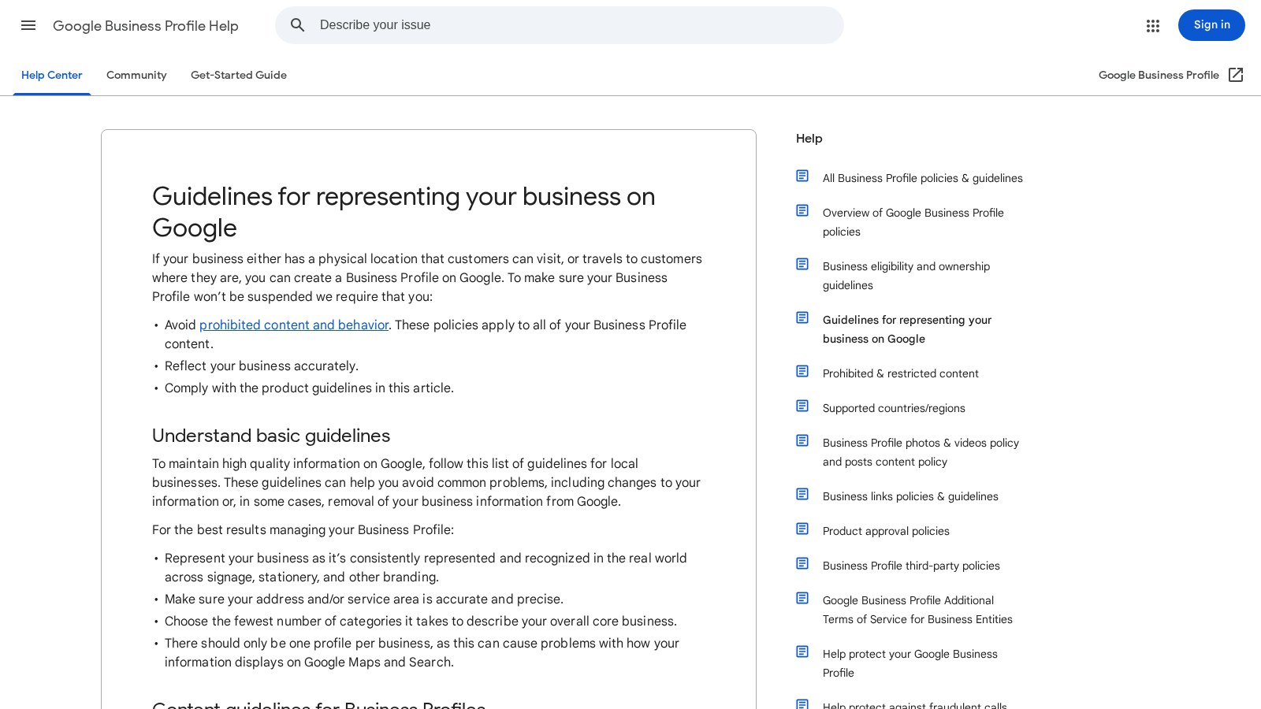Viewport: 1261px width, 709px height.
Task: Click article icon beside Overview of Google Business Profile
Action: coord(802,210)
